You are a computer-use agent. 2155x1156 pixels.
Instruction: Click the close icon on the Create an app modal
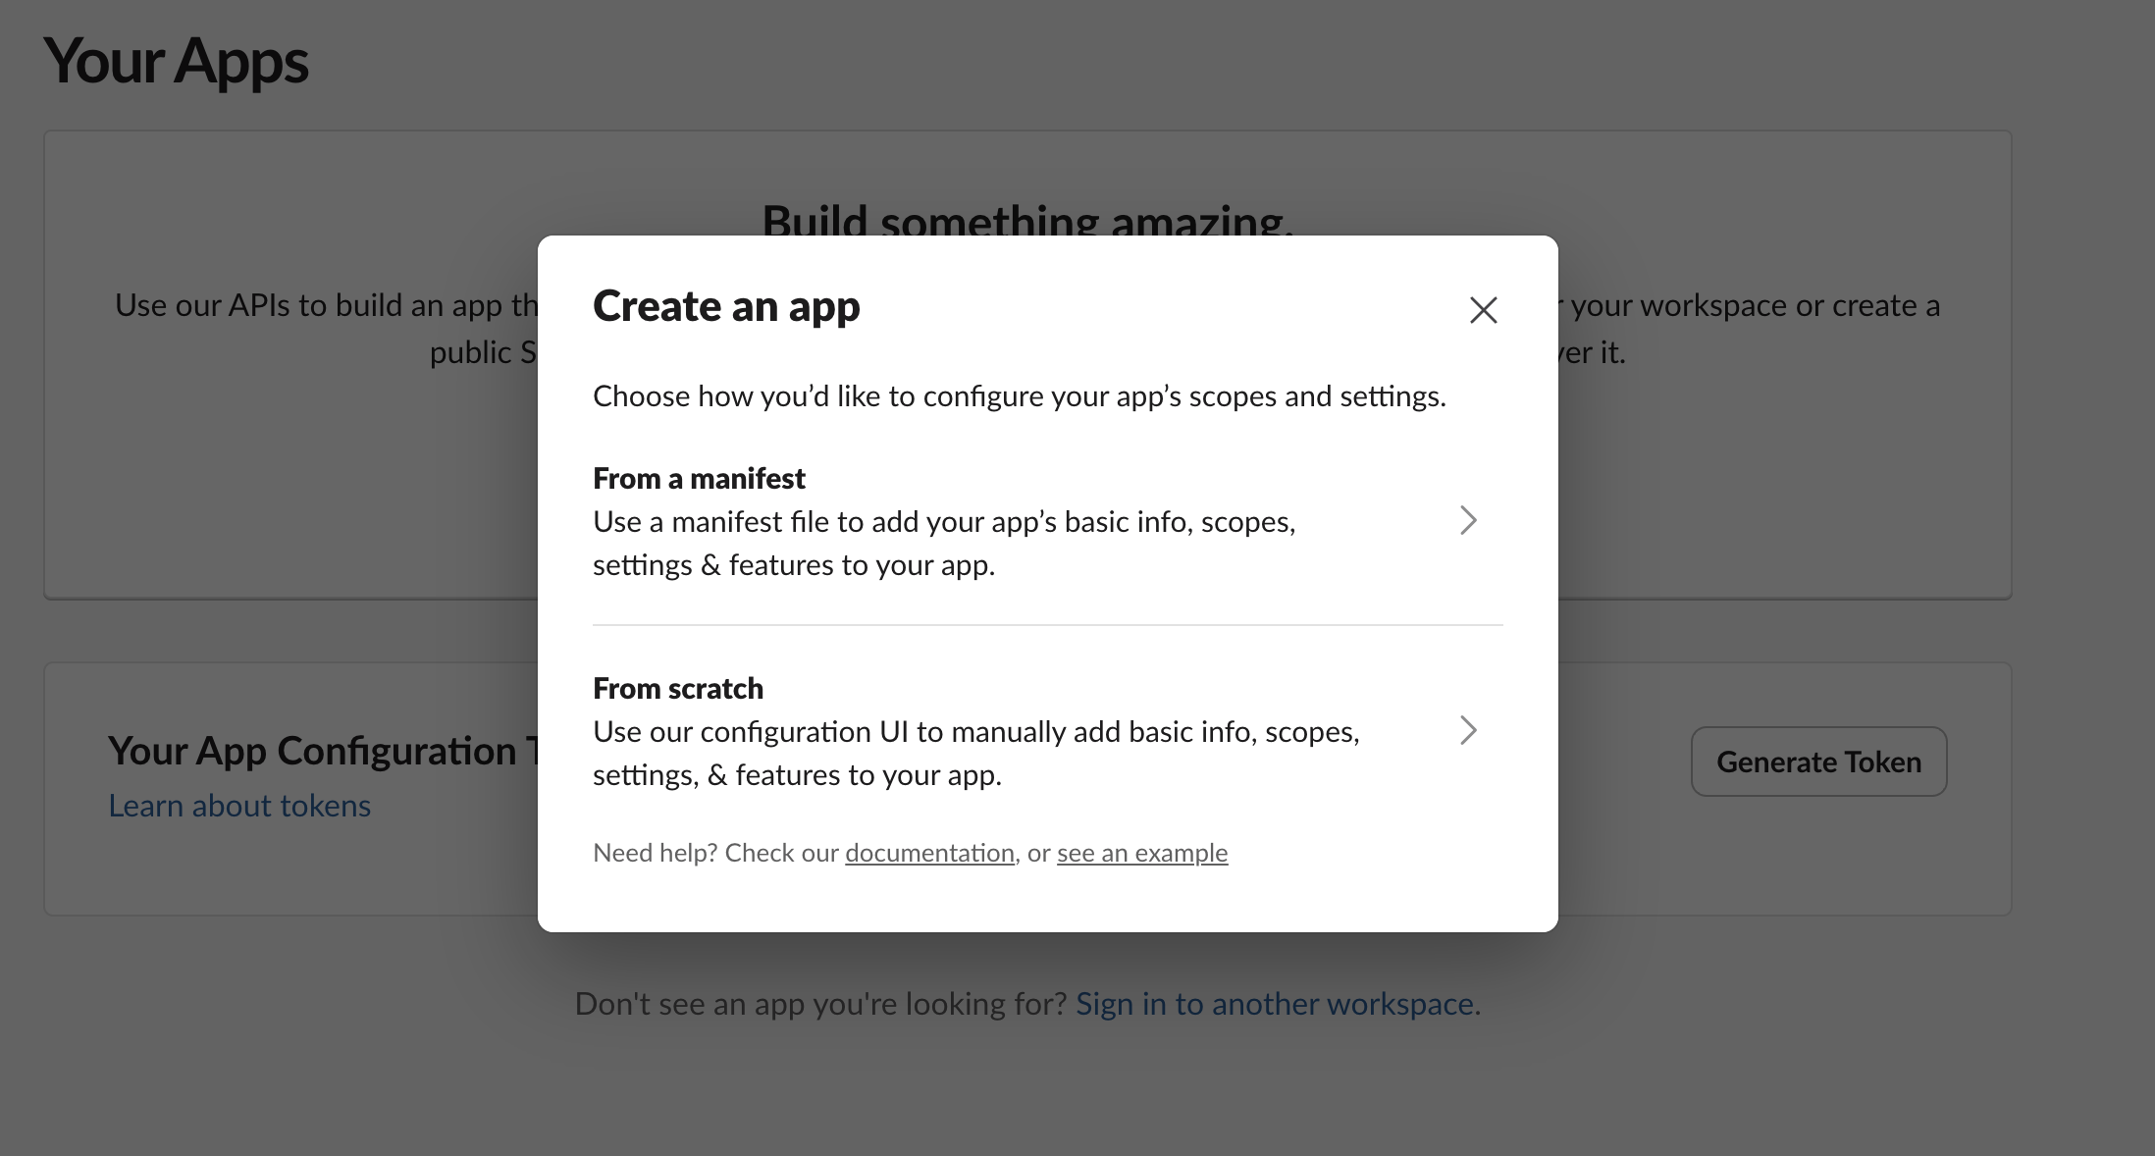pyautogui.click(x=1483, y=310)
